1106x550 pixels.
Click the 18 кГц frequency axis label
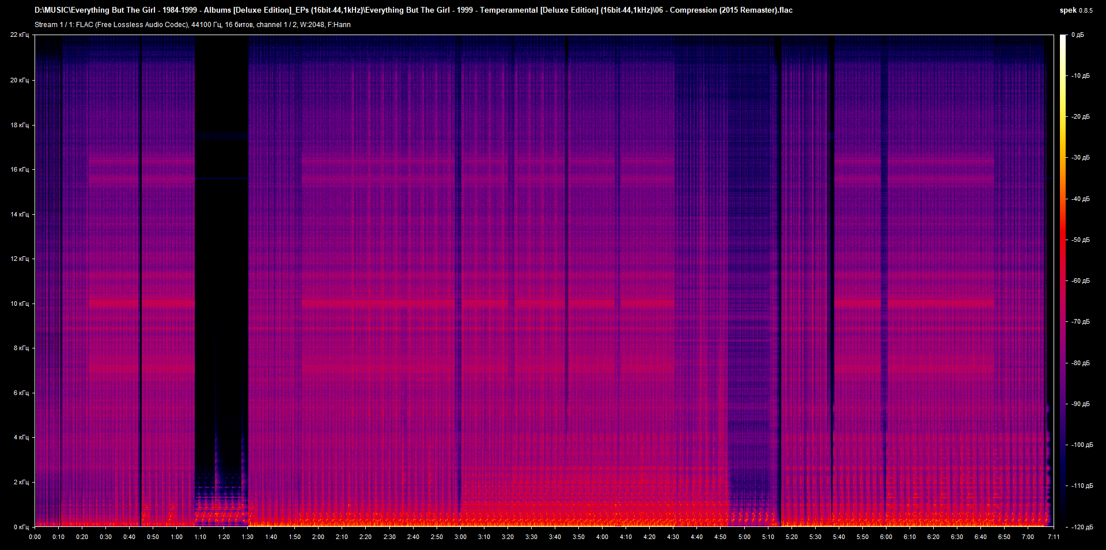point(20,125)
